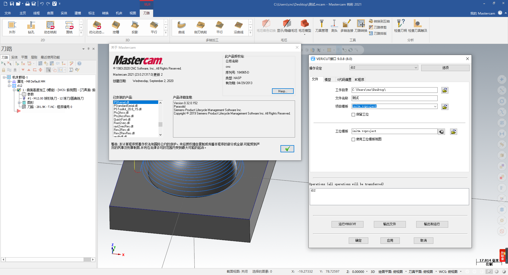Open 刀具管理 tool manager
The image size is (508, 275).
click(x=322, y=26)
